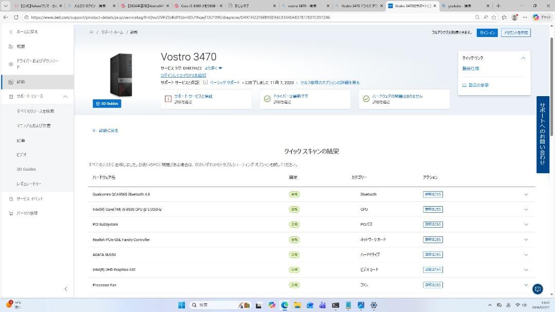
Task: Click 製品の変更 link
Action: coord(475,85)
